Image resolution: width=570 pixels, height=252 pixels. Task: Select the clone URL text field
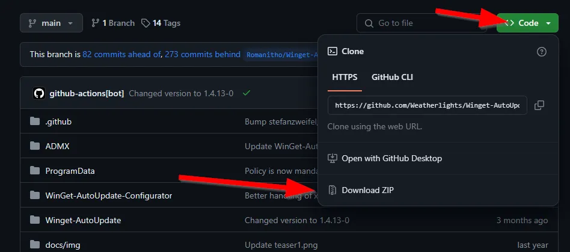[x=427, y=105]
